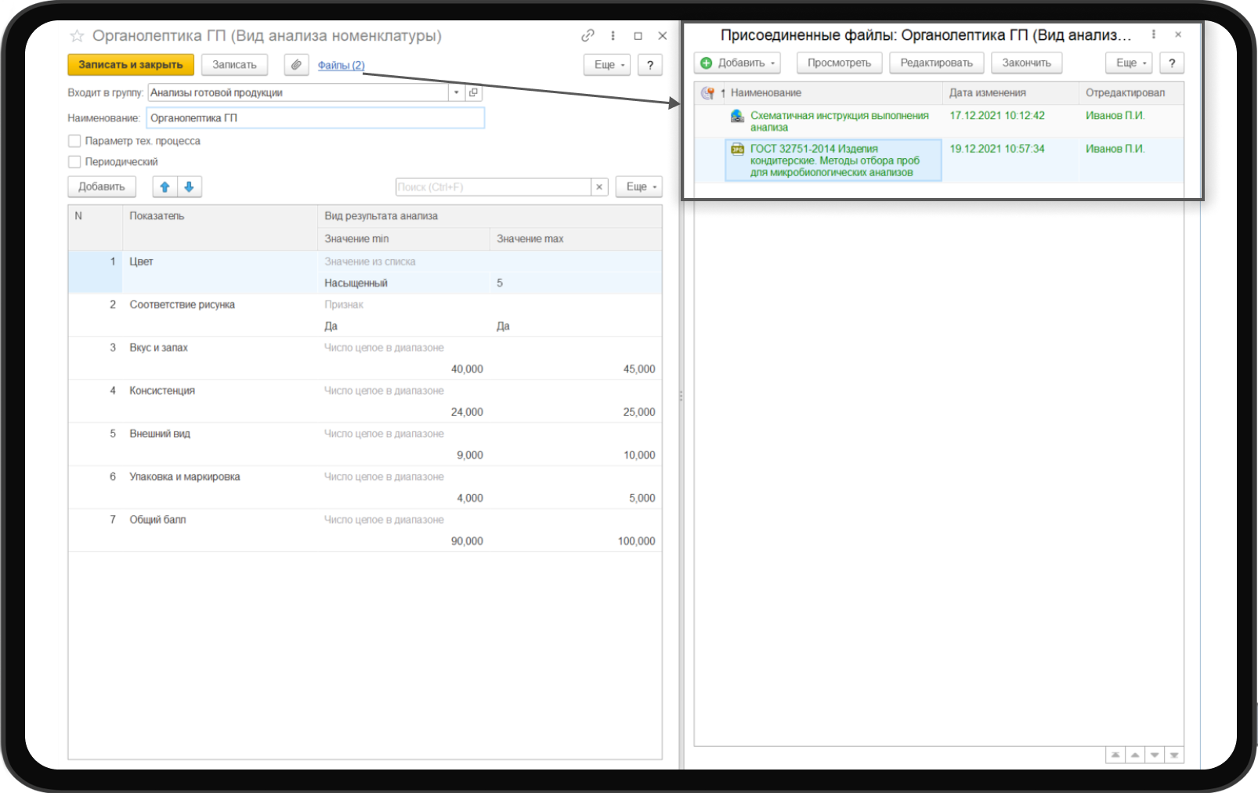
Task: Click the 24,000 min value cell
Action: pyautogui.click(x=403, y=413)
